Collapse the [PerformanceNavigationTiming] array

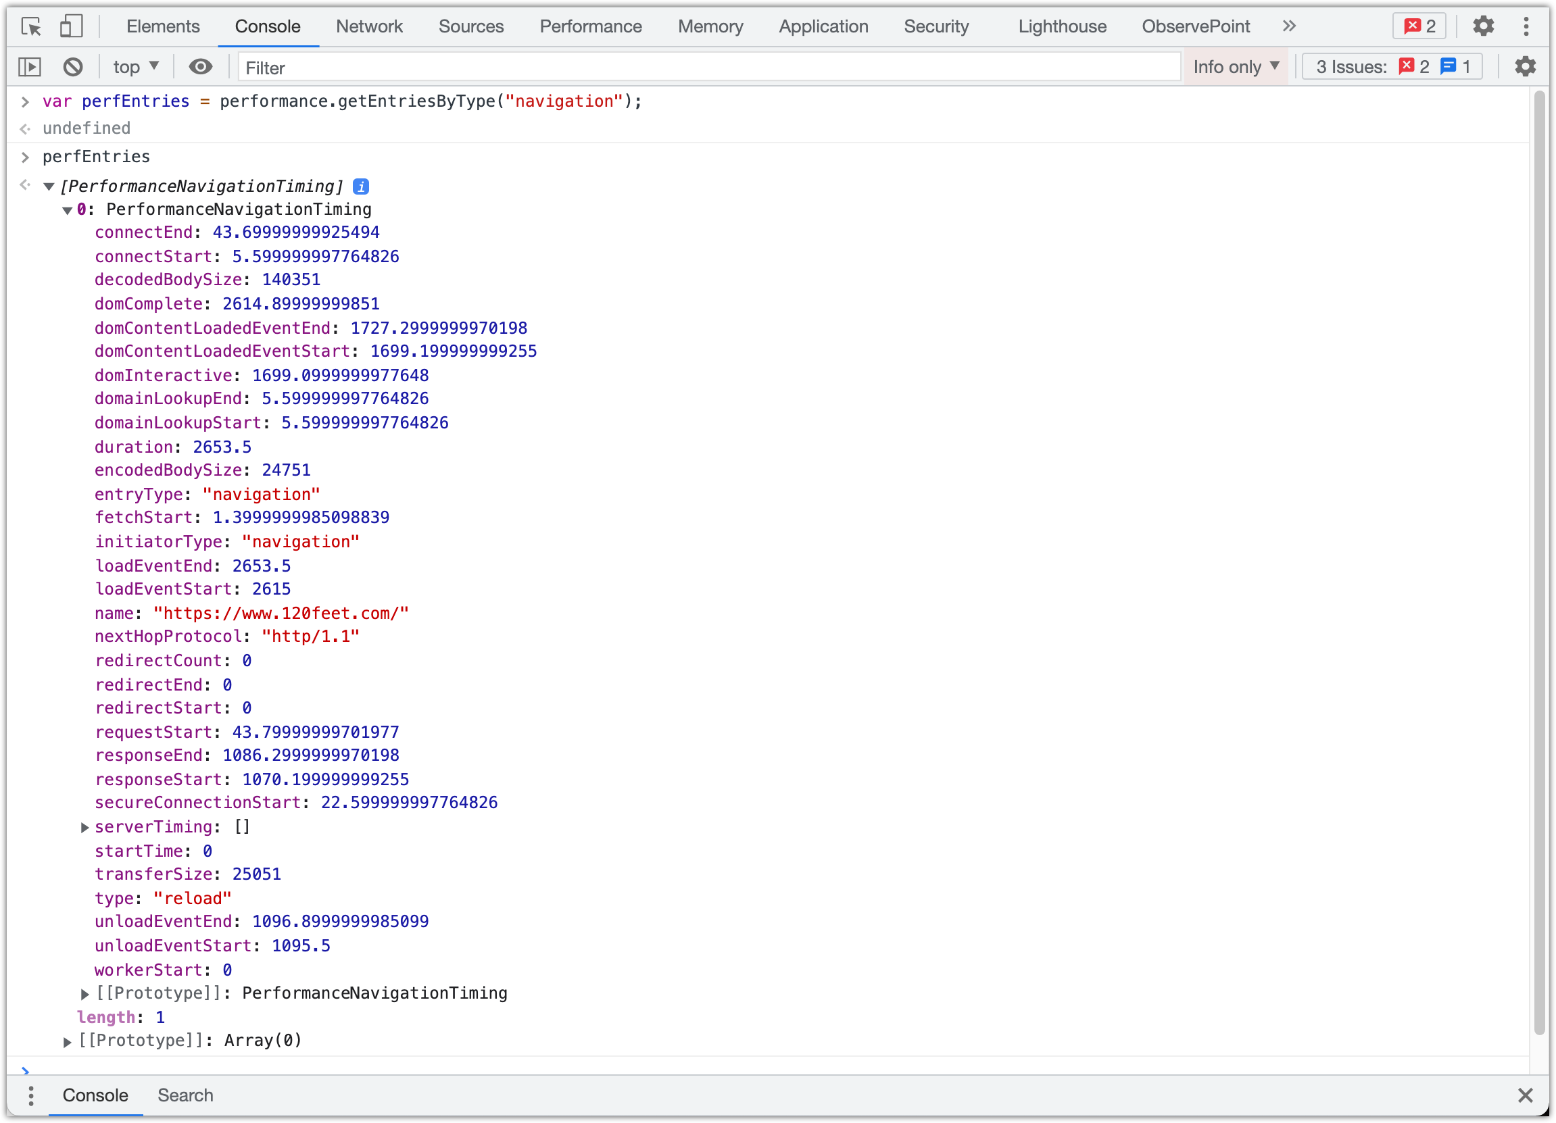pyautogui.click(x=49, y=186)
